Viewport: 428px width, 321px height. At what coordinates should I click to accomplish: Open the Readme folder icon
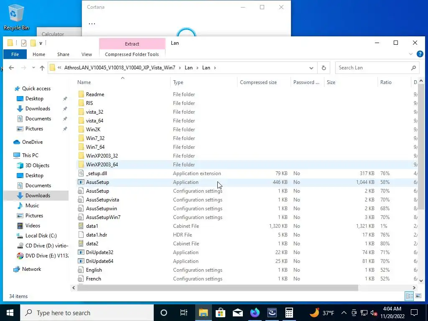pos(81,94)
